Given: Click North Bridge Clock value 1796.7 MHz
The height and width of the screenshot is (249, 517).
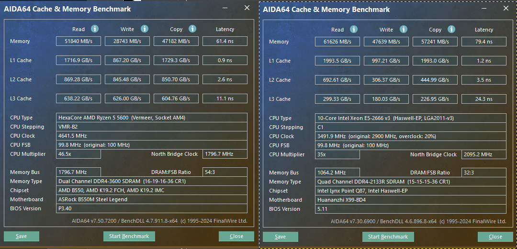Looking at the screenshot, I should click(225, 154).
